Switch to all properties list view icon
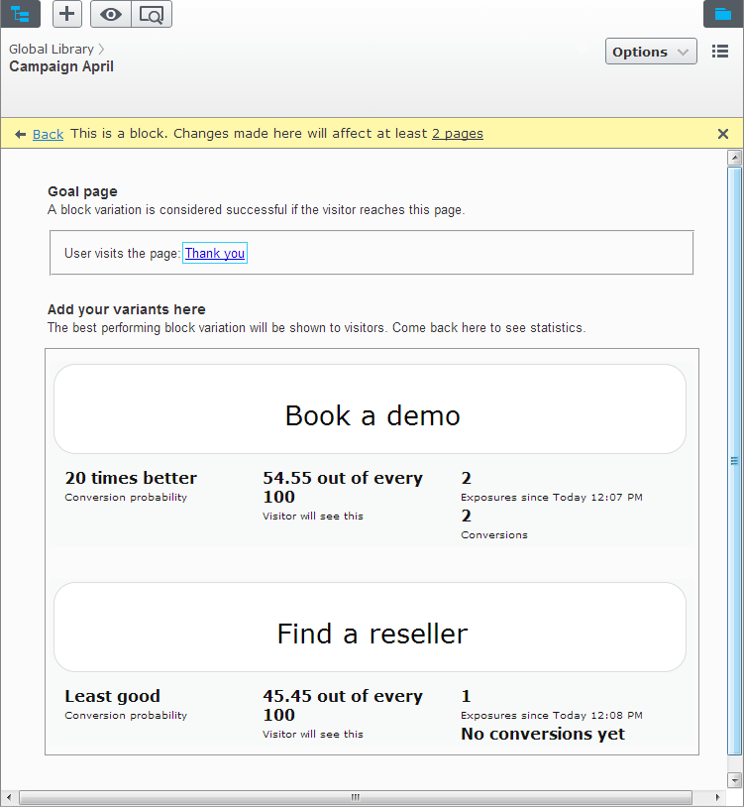This screenshot has width=744, height=807. click(720, 52)
